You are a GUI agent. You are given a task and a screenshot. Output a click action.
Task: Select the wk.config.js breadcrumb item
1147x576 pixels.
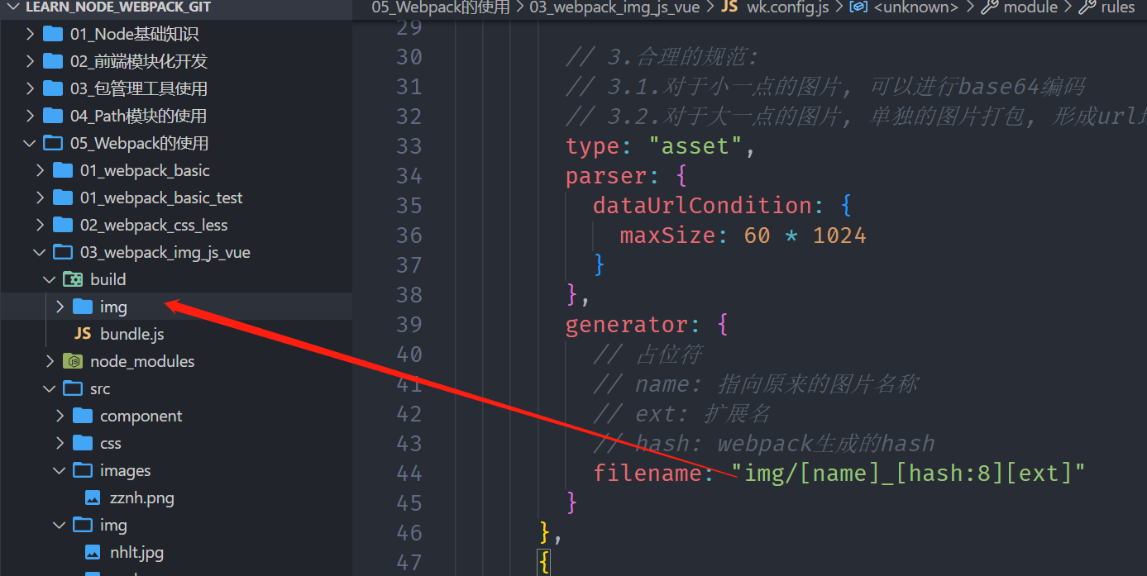[786, 7]
